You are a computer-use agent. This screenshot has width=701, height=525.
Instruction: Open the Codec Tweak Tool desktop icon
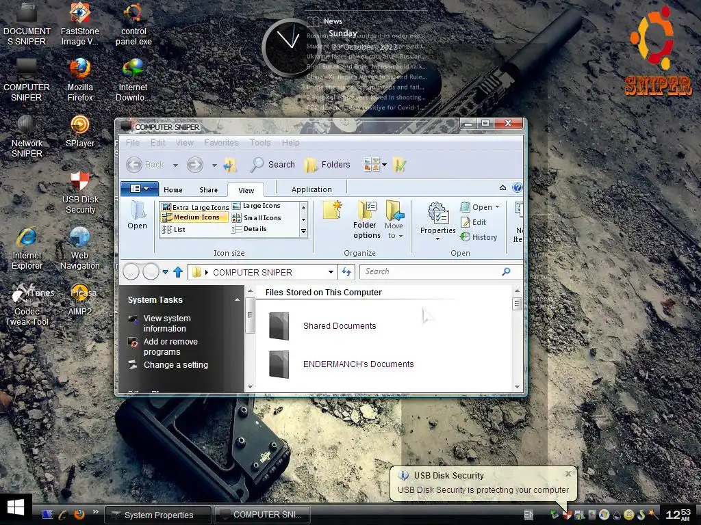click(x=27, y=304)
